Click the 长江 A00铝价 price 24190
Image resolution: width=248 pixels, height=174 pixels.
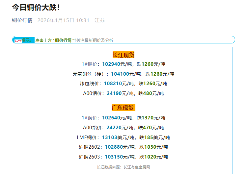(114, 93)
